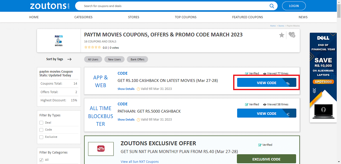
Task: Filter by All Users tag
Action: tap(93, 59)
